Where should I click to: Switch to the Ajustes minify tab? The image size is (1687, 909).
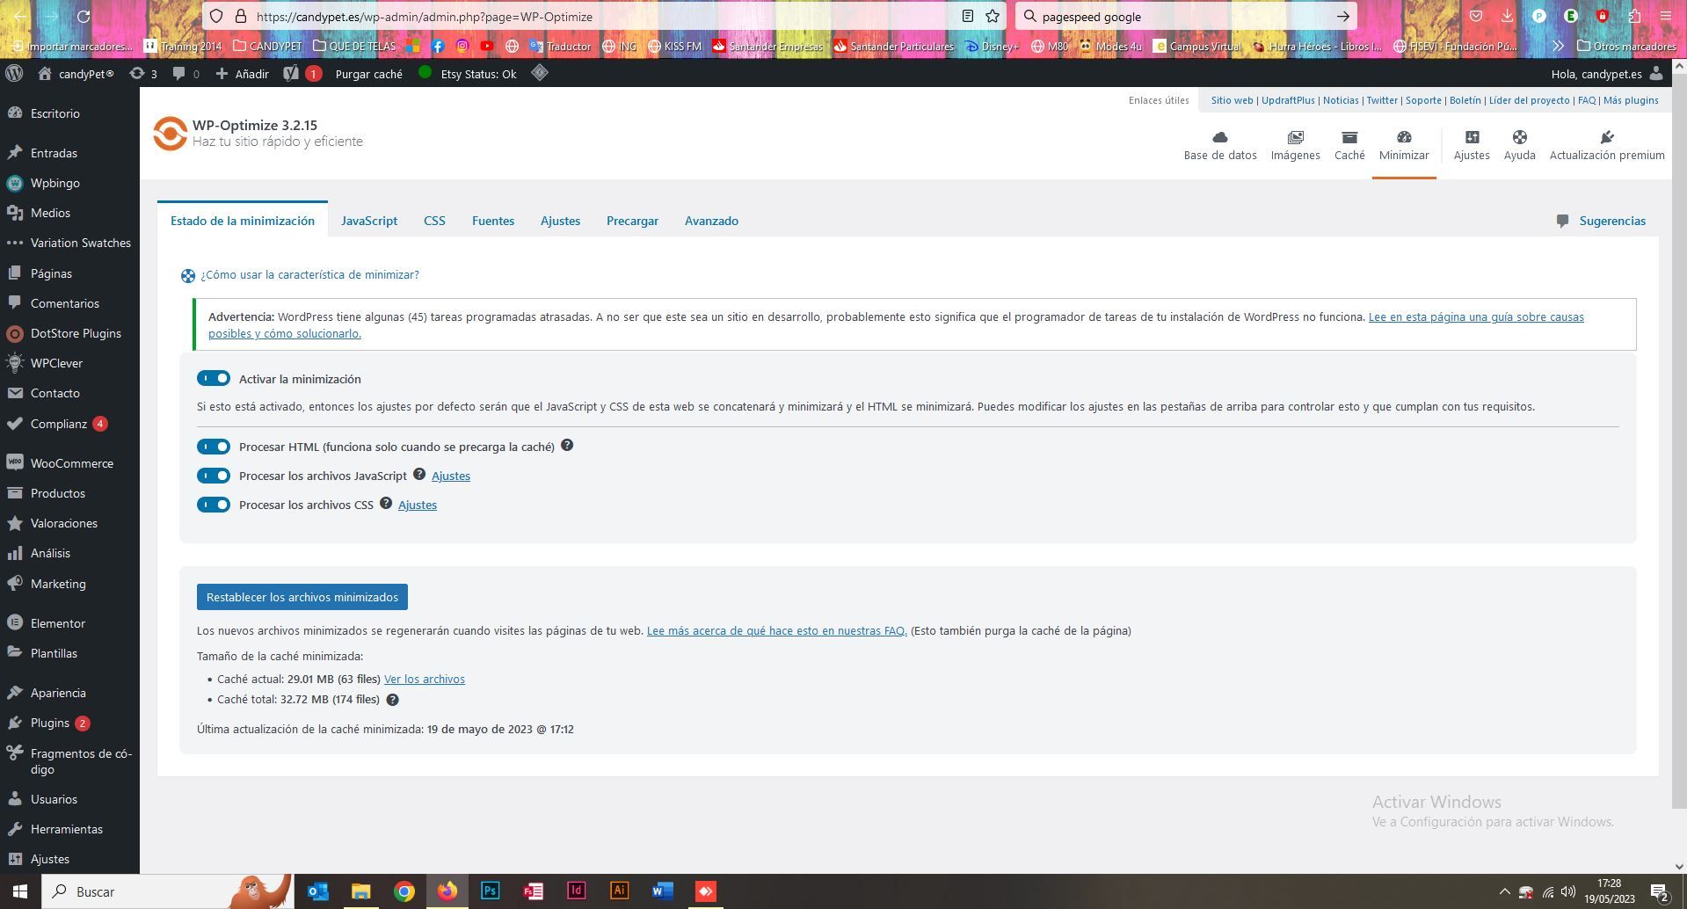tap(560, 221)
